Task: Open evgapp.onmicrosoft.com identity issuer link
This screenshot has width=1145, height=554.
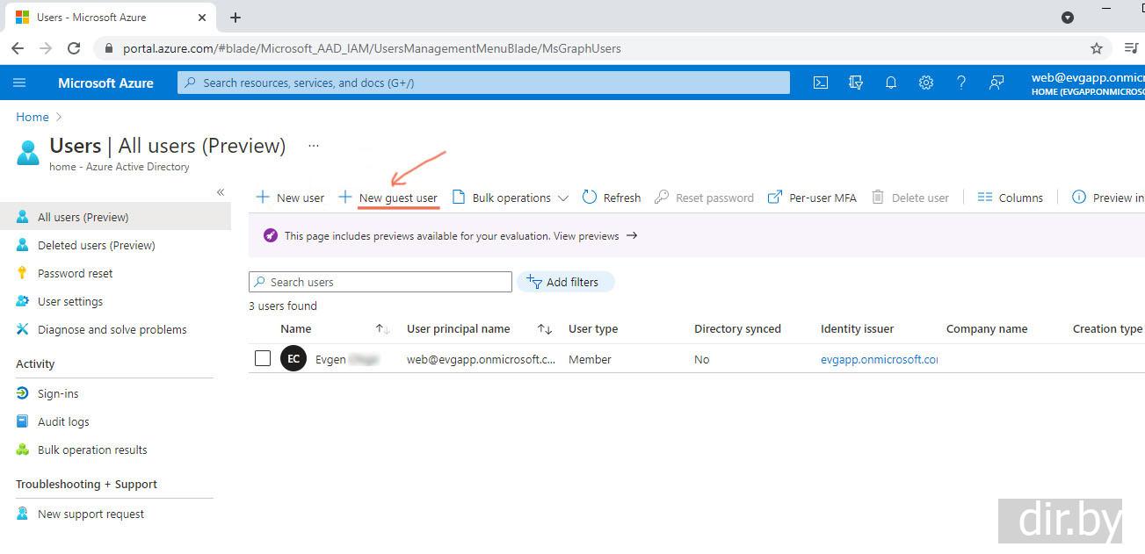Action: (x=879, y=359)
